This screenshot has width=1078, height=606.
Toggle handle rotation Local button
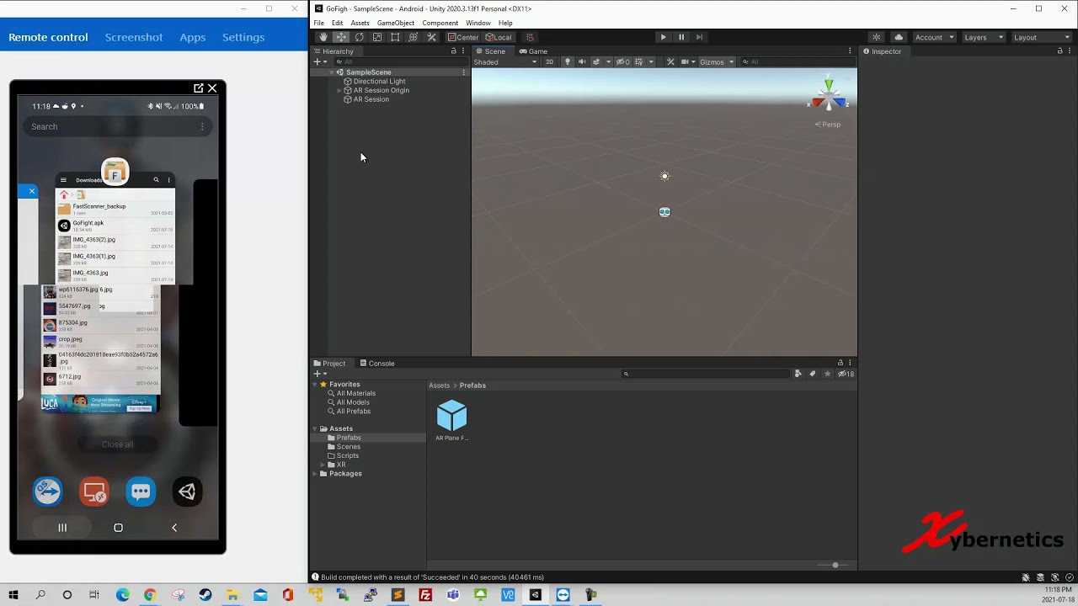(499, 37)
